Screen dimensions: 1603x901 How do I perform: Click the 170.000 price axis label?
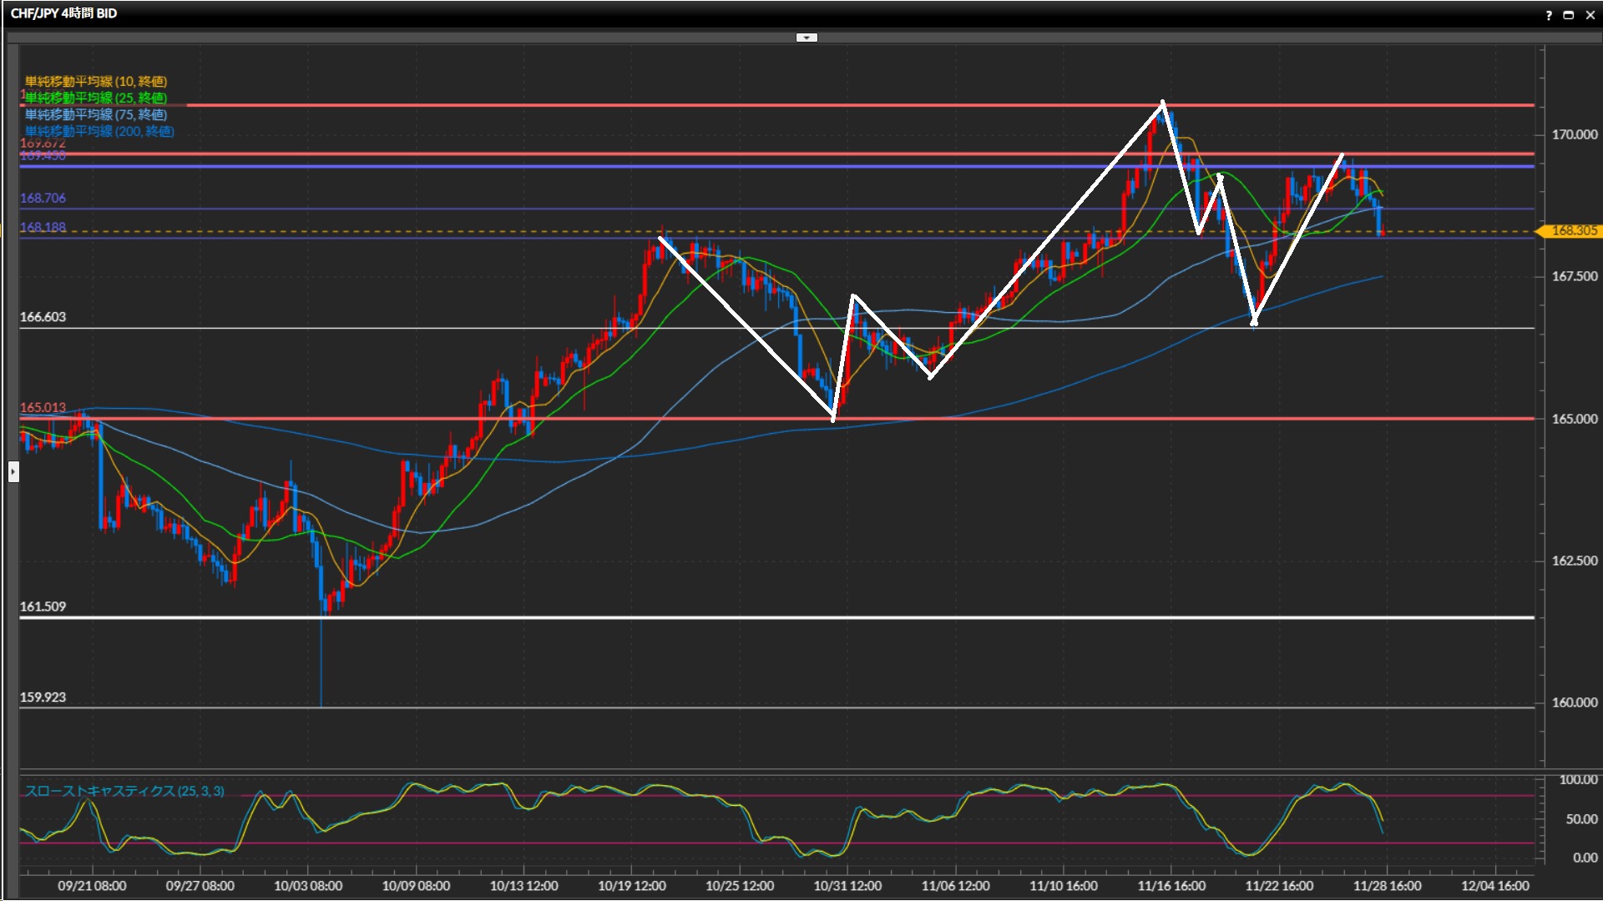click(1574, 134)
